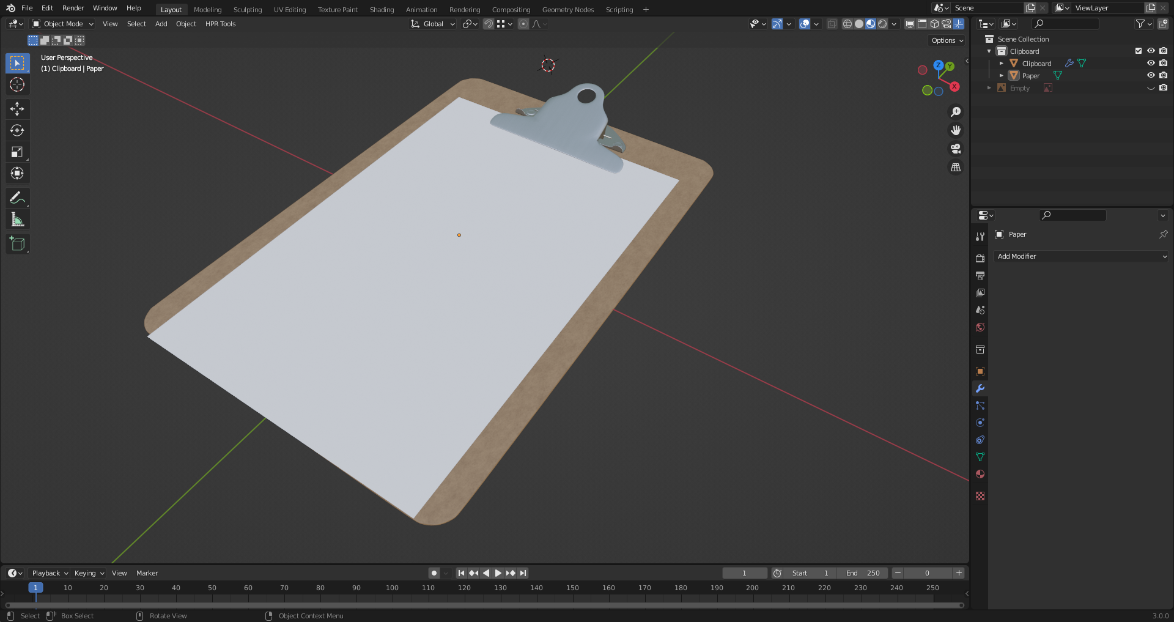The height and width of the screenshot is (622, 1174).
Task: Pick the Annotate tool
Action: click(x=17, y=197)
